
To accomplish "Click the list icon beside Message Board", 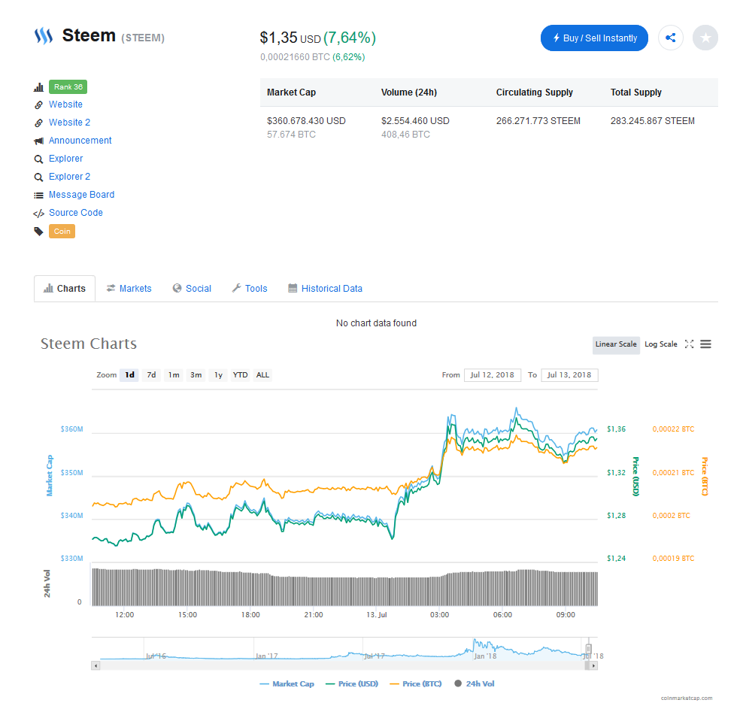I will tap(38, 195).
